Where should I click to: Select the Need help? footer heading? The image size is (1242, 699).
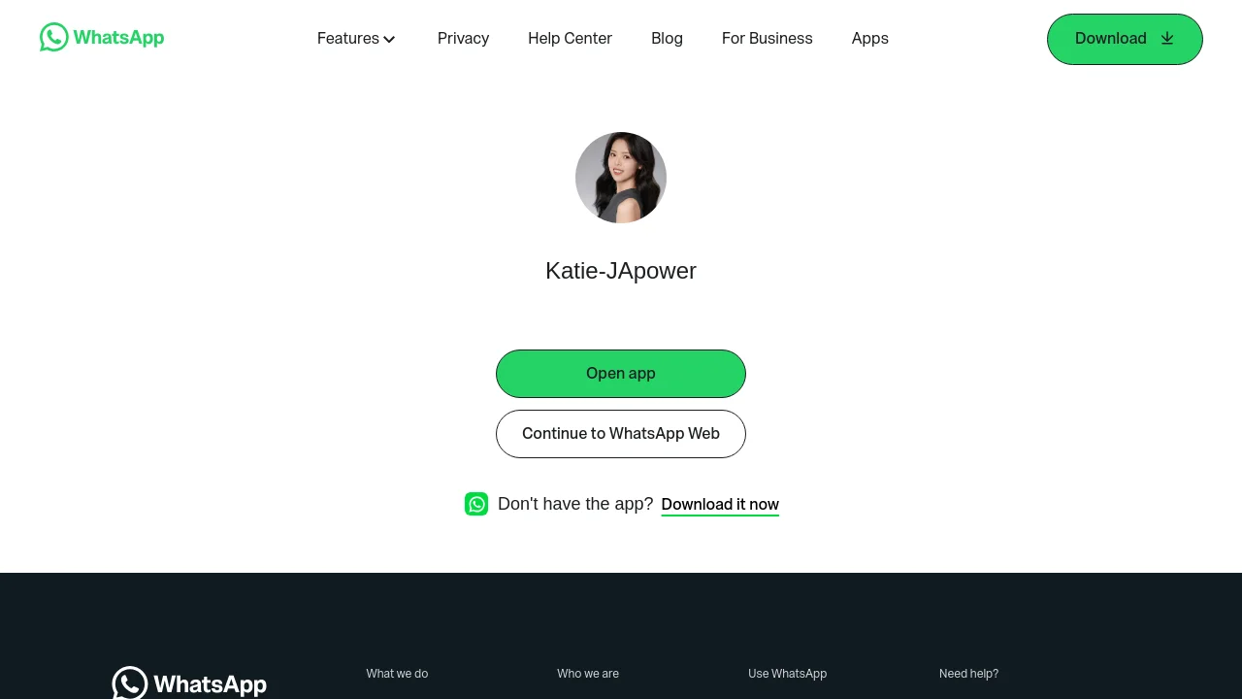tap(968, 674)
